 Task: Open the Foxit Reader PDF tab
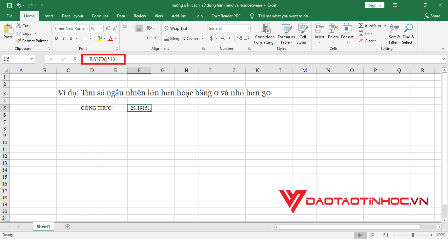pyautogui.click(x=226, y=16)
